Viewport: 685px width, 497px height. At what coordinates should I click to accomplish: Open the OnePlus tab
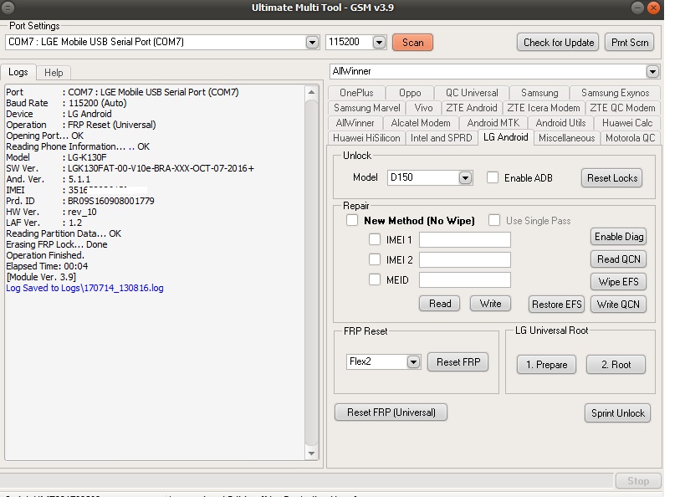tap(356, 93)
